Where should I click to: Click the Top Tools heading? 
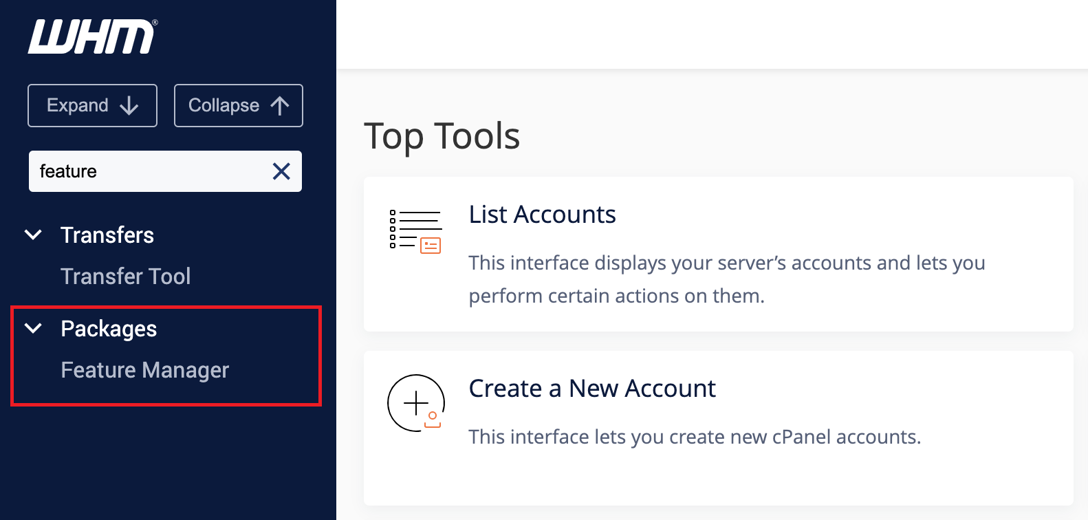tap(442, 136)
